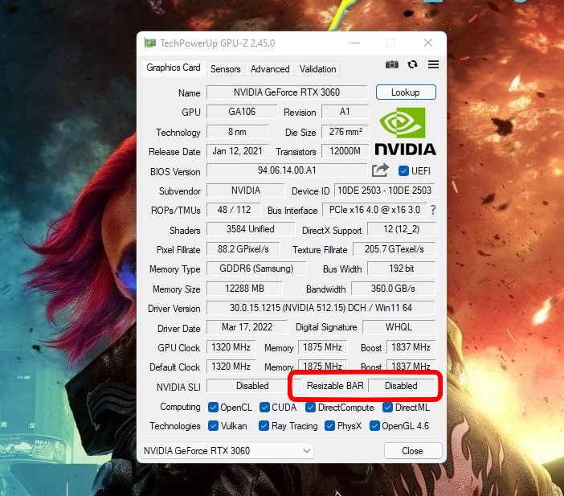
Task: Click the Texture Fillrate value 205.7 GTexel/s
Action: tap(394, 249)
